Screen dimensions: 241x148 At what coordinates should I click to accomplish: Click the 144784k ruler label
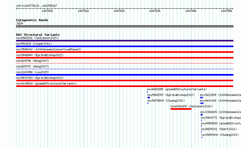(x=191, y=11)
